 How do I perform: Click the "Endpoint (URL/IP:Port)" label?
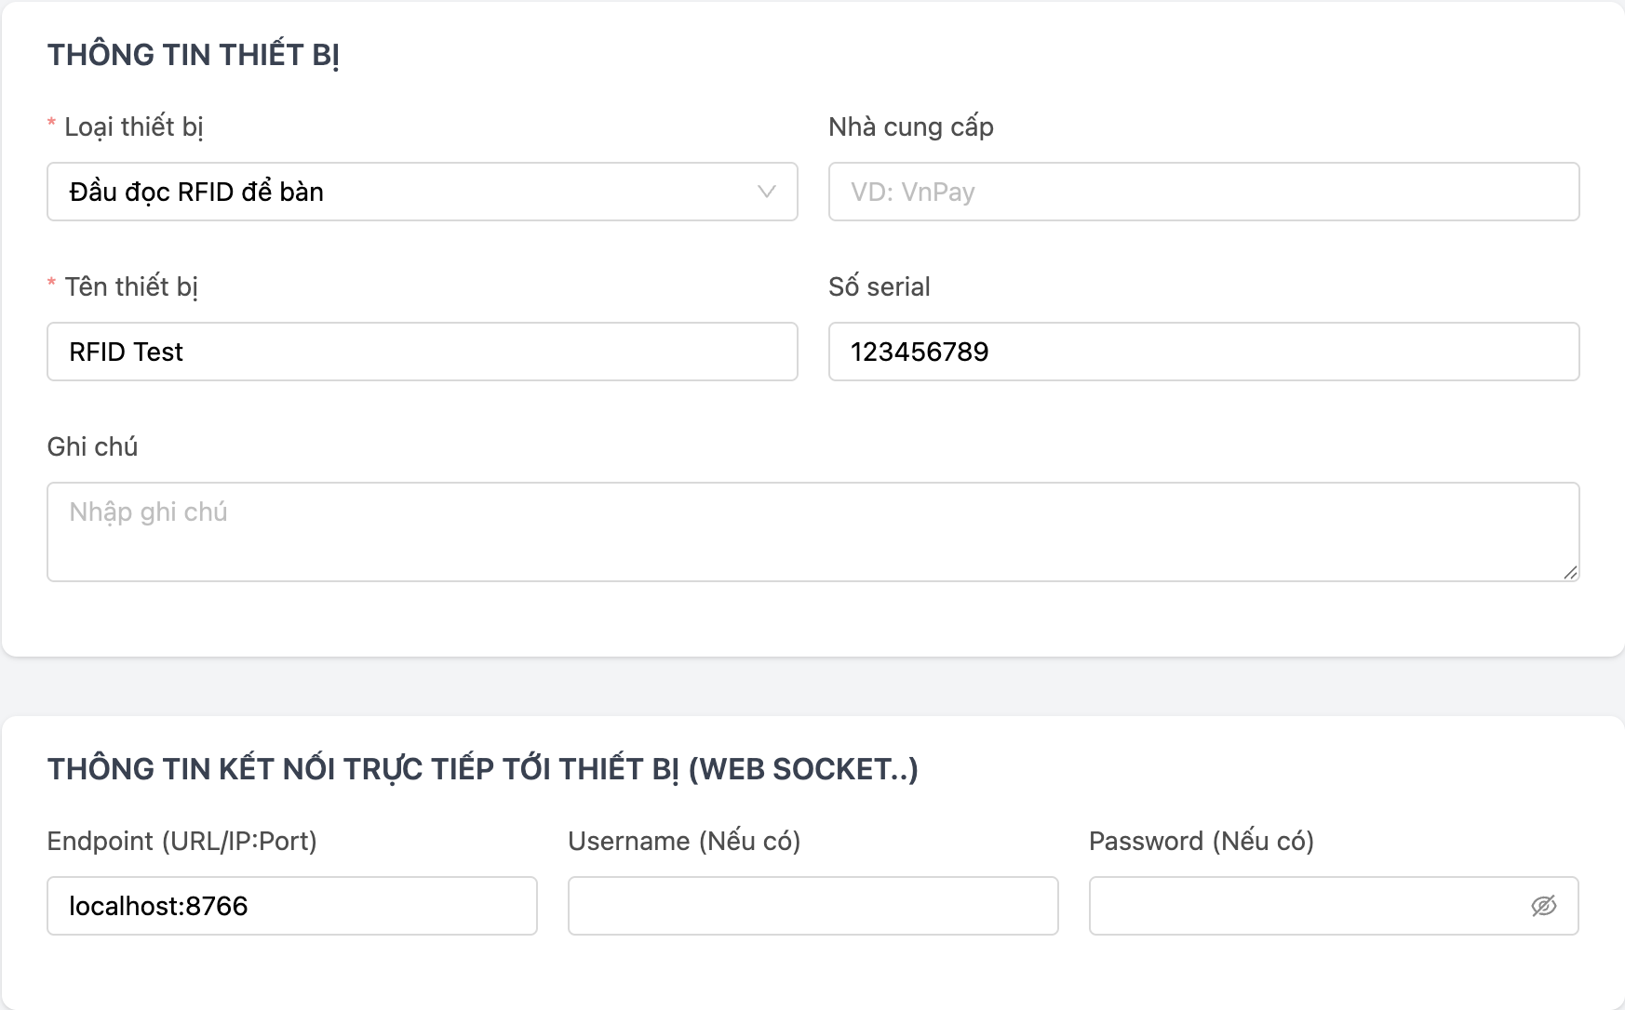[181, 841]
